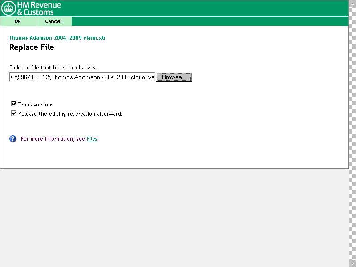Open the Files help link
Screen dimensions: 356x267
pos(92,139)
